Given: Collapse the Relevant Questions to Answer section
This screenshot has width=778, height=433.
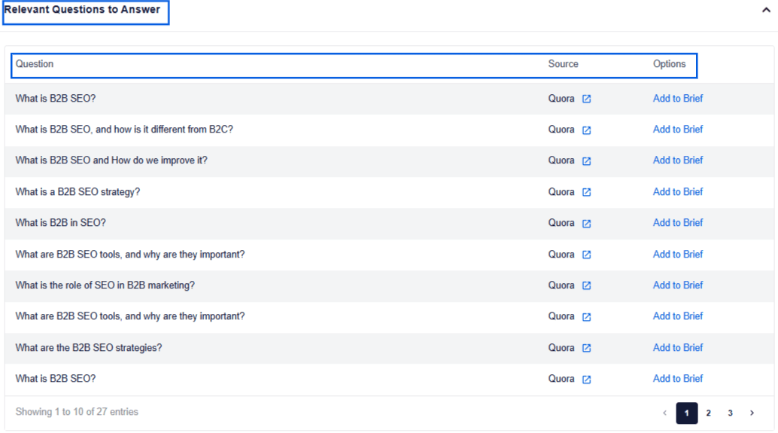Looking at the screenshot, I should point(766,10).
